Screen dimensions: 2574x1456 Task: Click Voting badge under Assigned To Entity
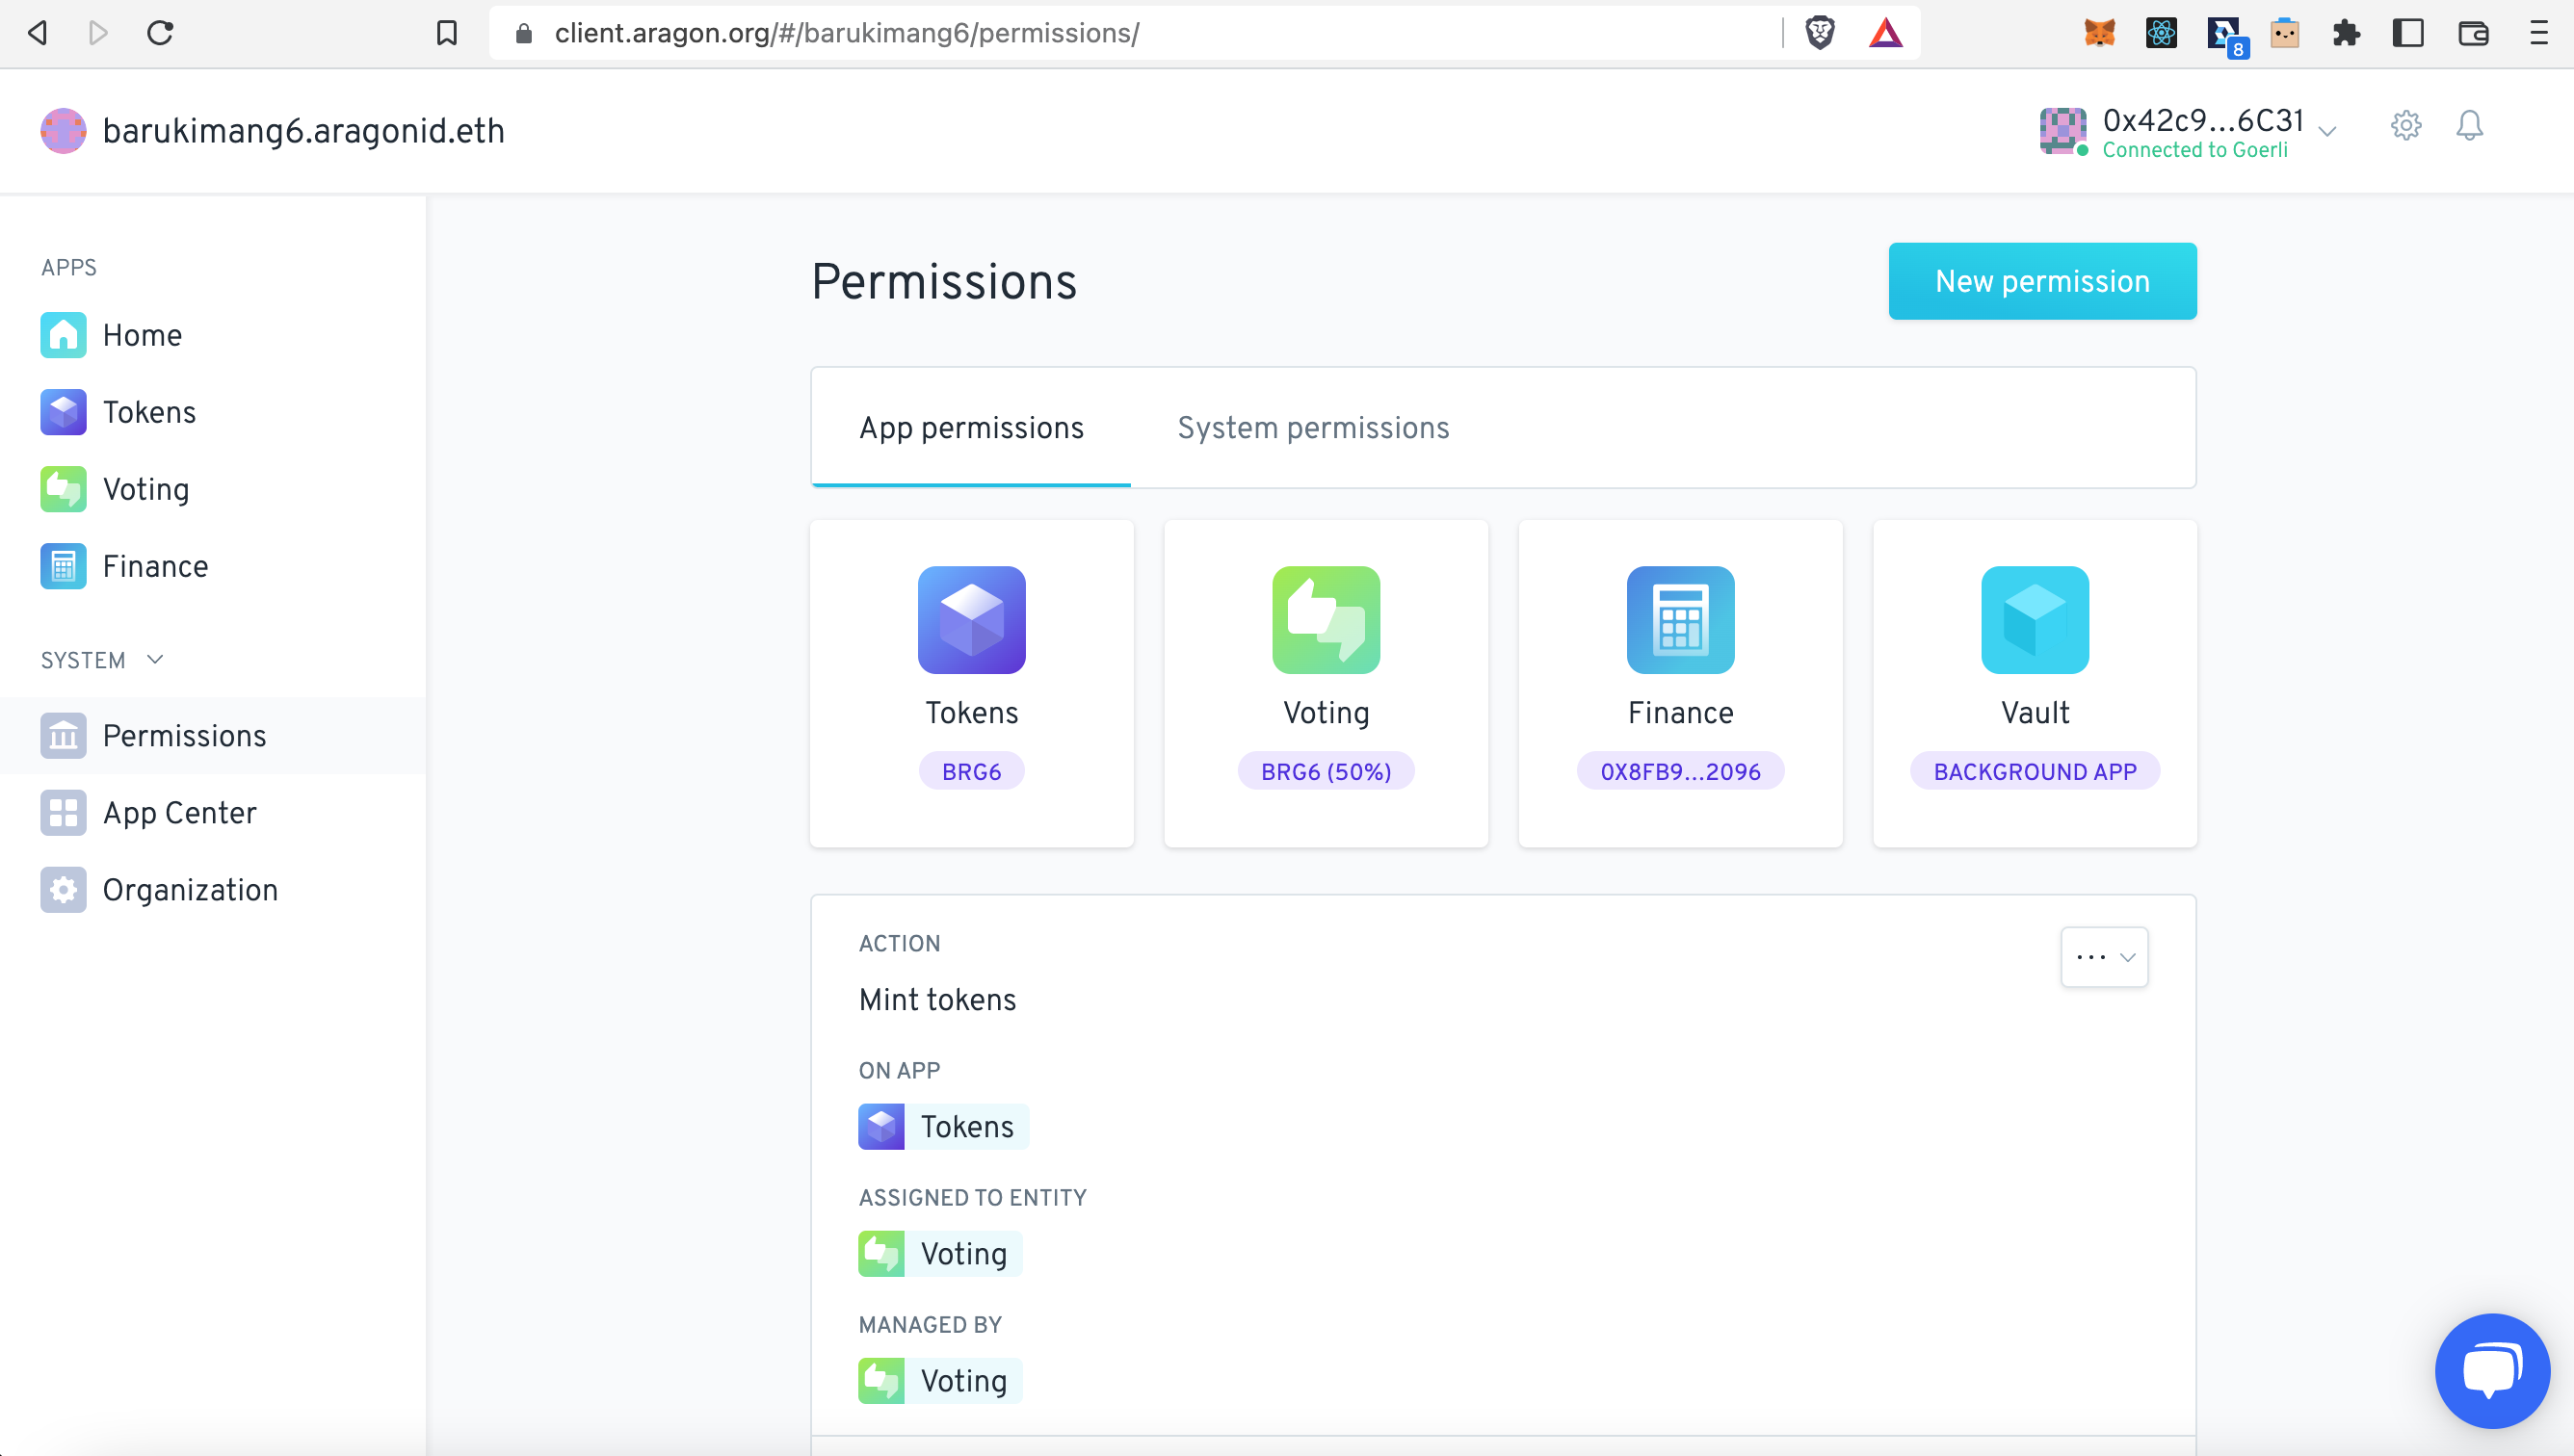tap(940, 1254)
